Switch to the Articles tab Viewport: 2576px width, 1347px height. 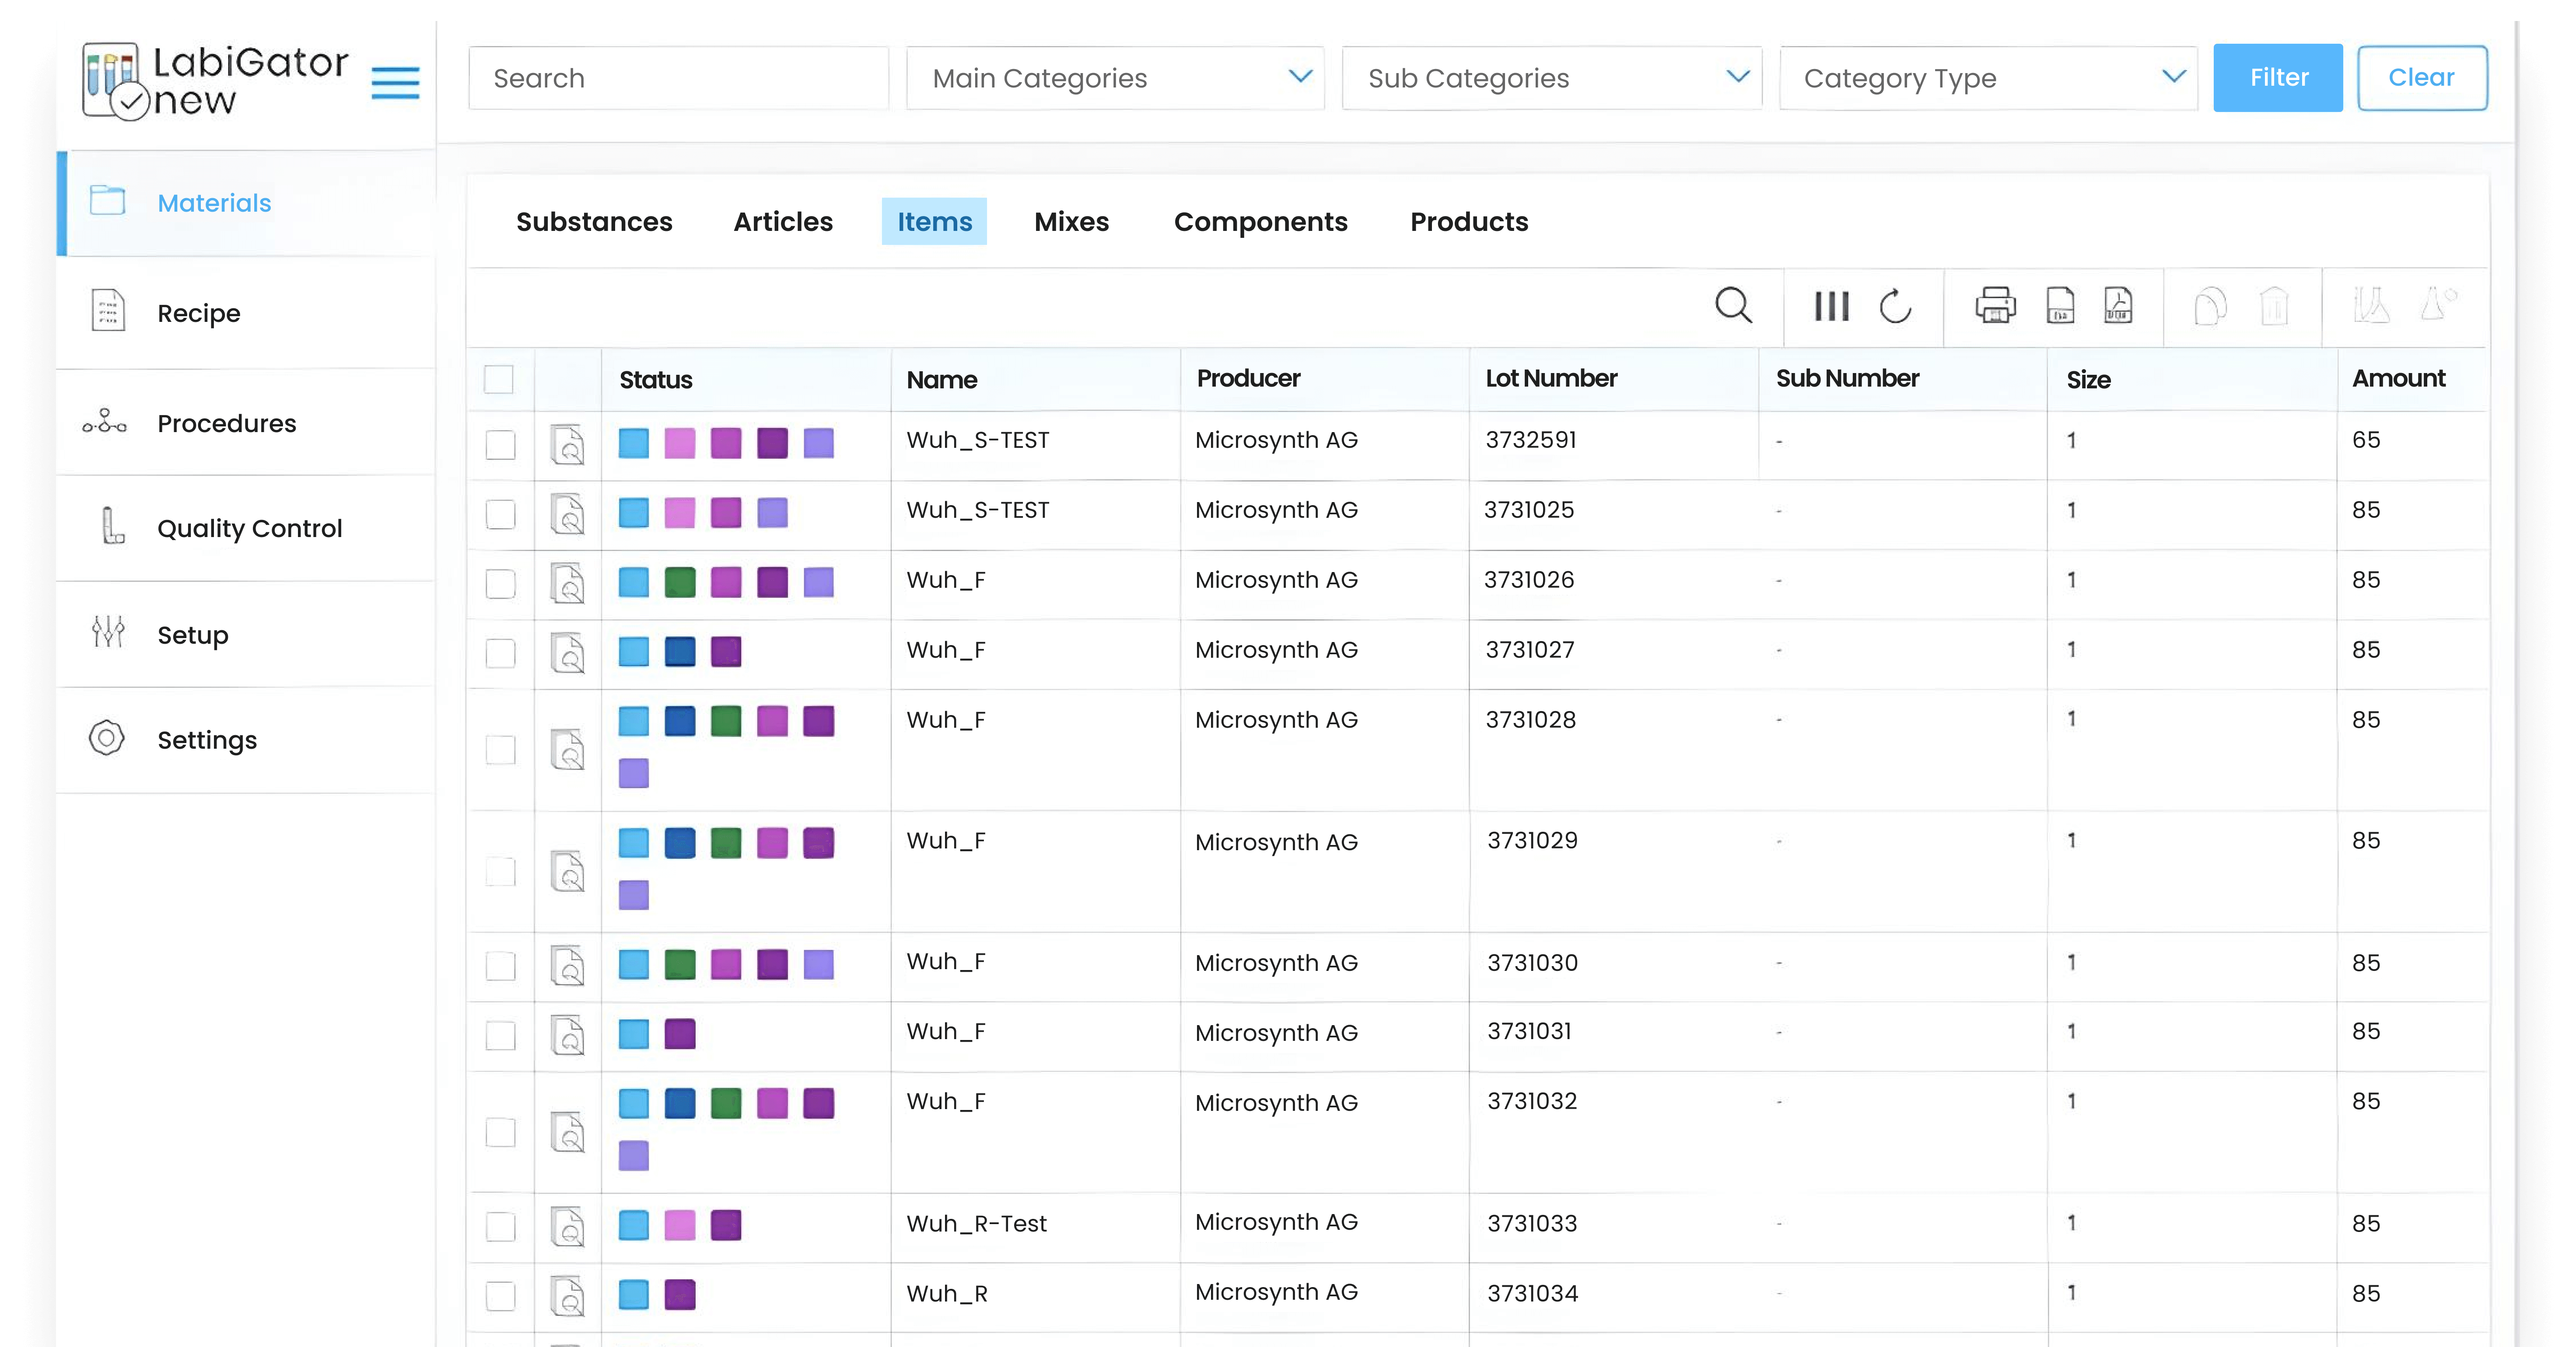tap(783, 222)
